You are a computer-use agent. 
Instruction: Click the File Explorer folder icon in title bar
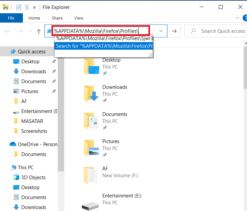6,7
